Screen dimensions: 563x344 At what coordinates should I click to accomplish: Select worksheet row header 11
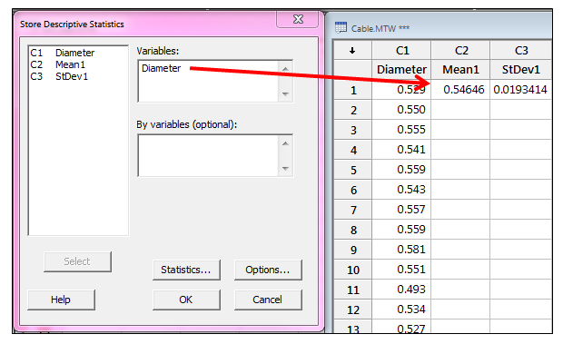pyautogui.click(x=353, y=290)
